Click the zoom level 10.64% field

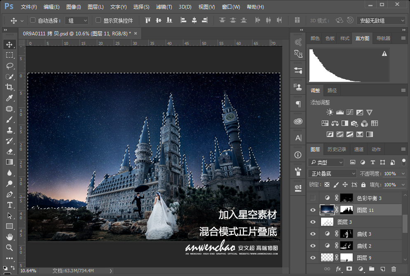pos(28,271)
